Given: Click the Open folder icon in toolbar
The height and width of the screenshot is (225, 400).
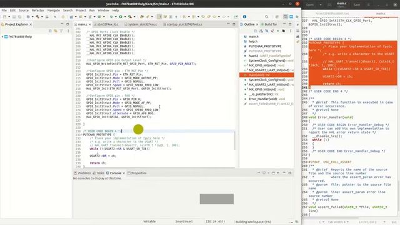Looking at the screenshot, I should (142, 17).
